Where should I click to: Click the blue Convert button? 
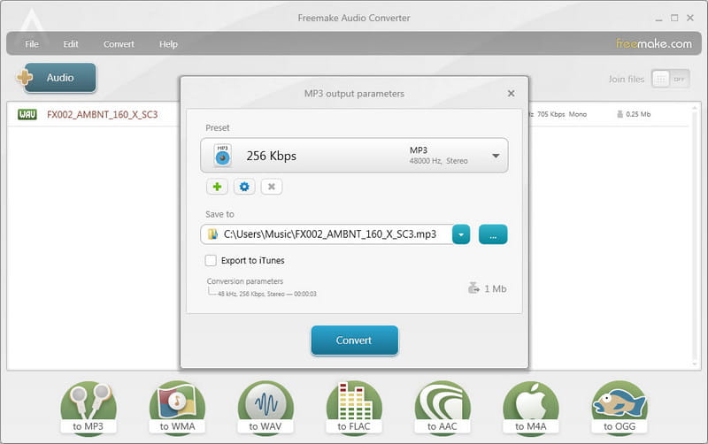[355, 341]
